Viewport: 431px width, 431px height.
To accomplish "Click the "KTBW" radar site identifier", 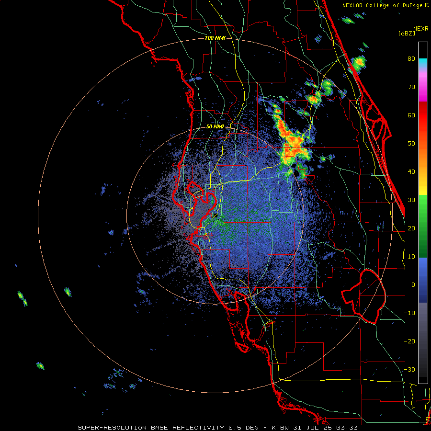I will tap(279, 428).
